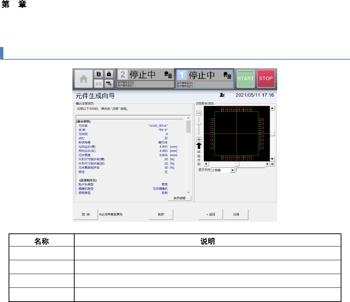Click the language 'A' icon button
Screen dimensions: 350x302
99,74
